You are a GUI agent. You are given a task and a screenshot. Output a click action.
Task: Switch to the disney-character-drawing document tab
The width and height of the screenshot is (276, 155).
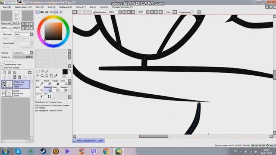click(88, 141)
